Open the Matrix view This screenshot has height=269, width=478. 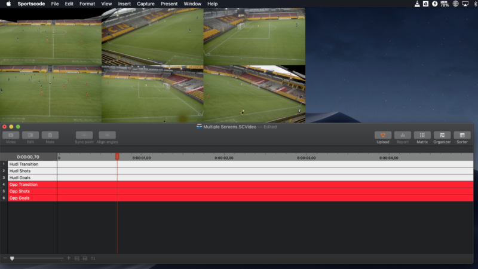pos(422,135)
